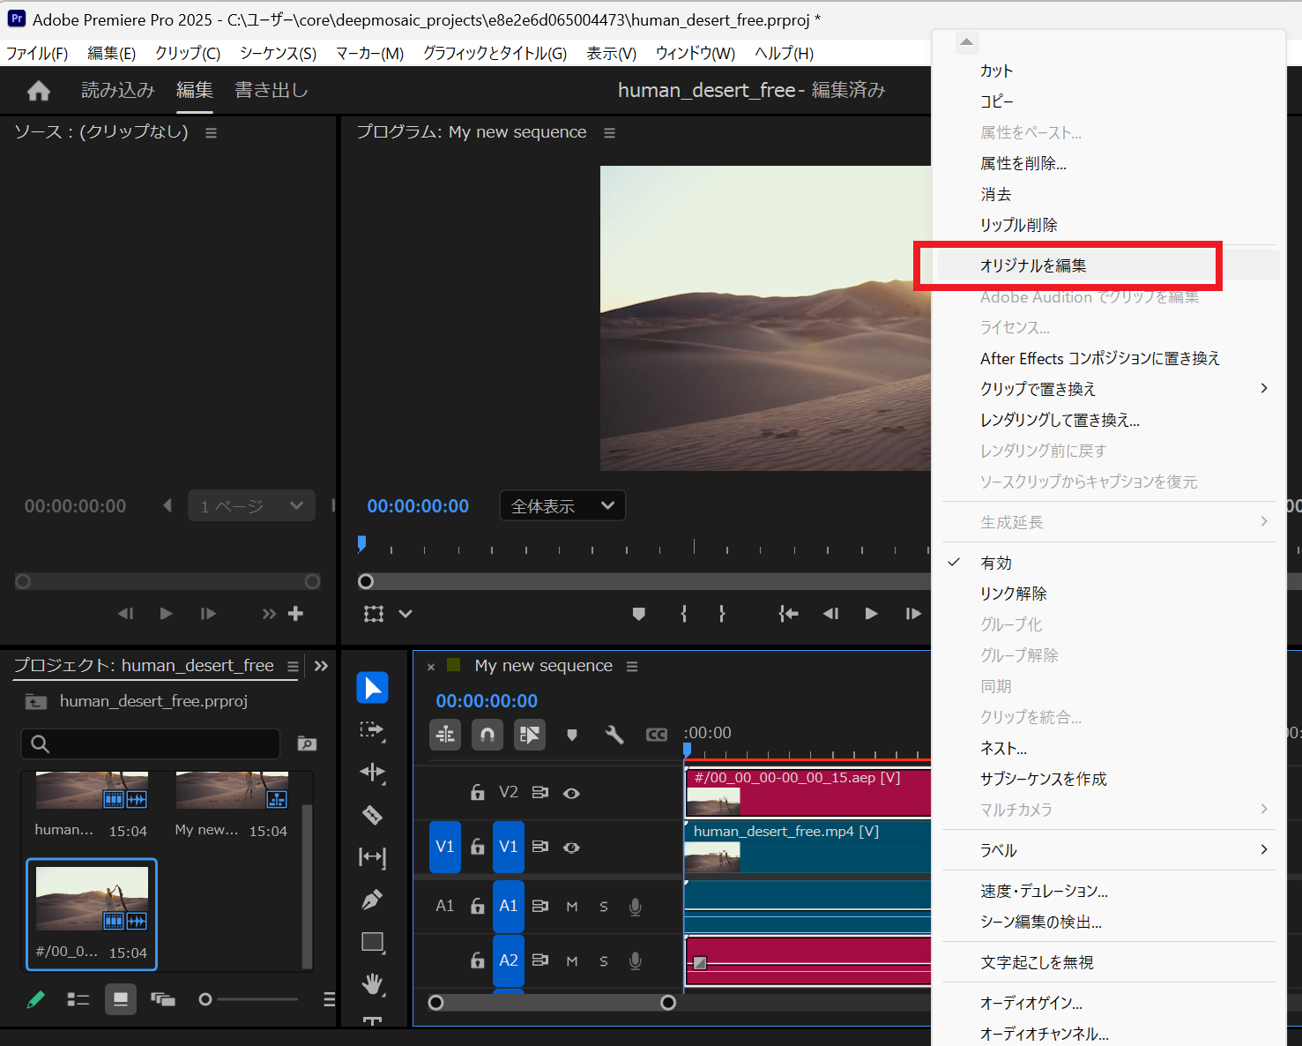1302x1046 pixels.
Task: Click the V1 sync lock icon
Action: click(x=540, y=847)
